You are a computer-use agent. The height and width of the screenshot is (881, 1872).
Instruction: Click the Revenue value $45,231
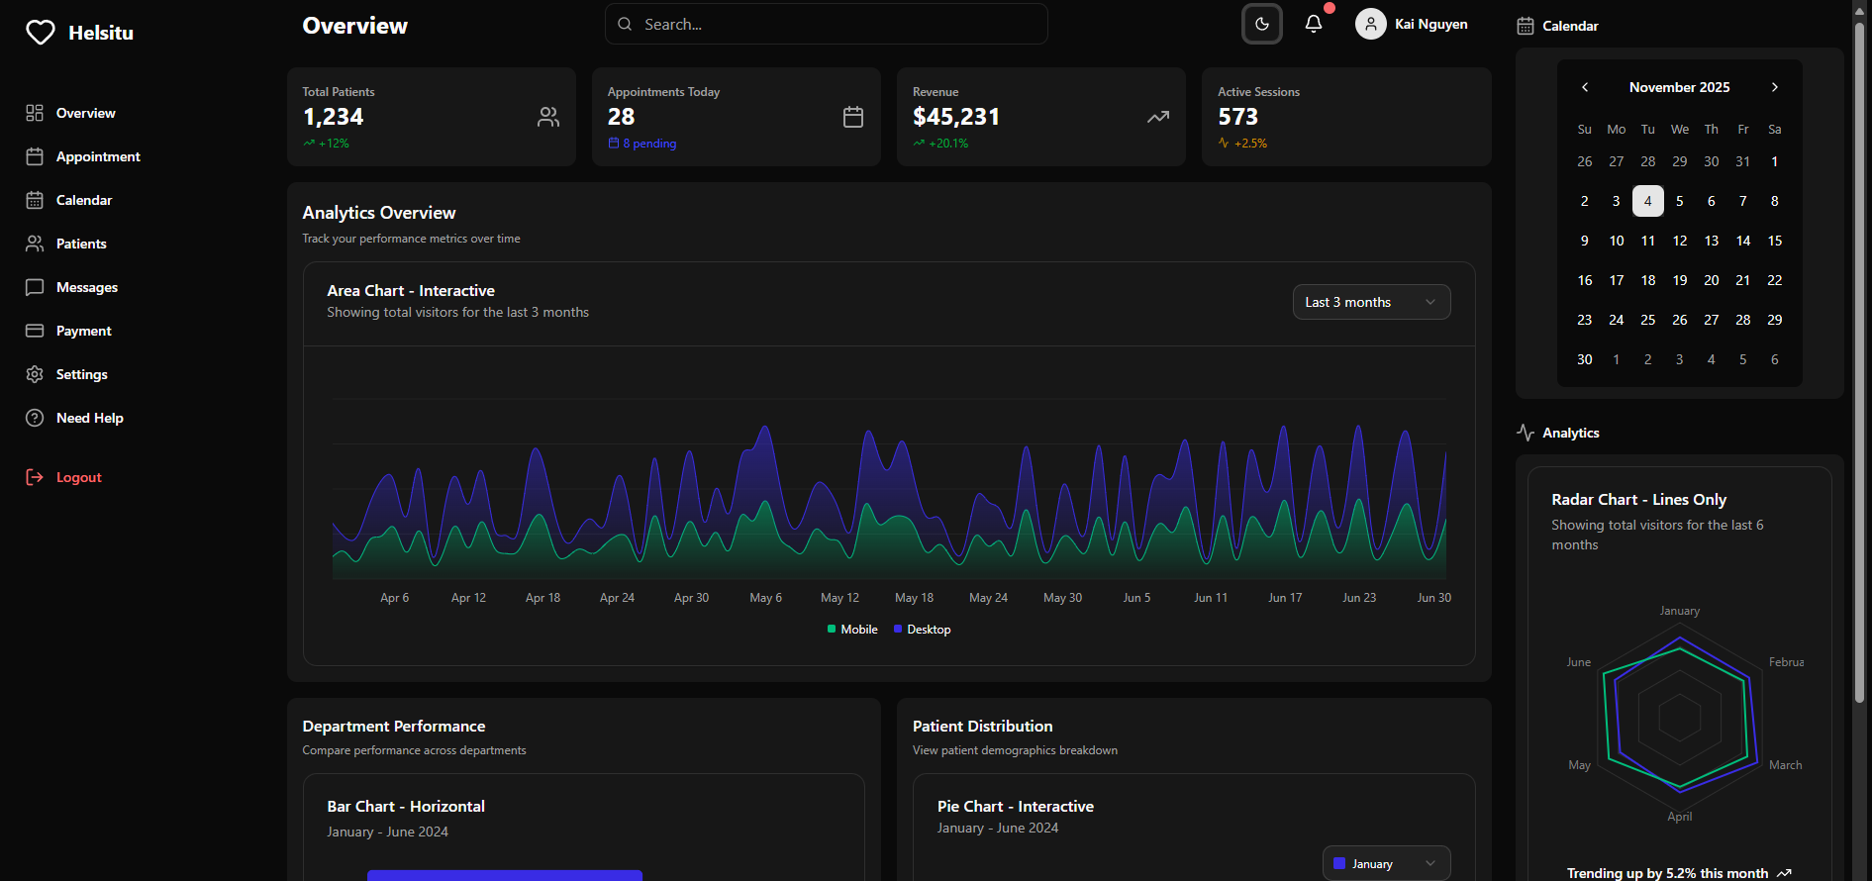click(x=956, y=117)
